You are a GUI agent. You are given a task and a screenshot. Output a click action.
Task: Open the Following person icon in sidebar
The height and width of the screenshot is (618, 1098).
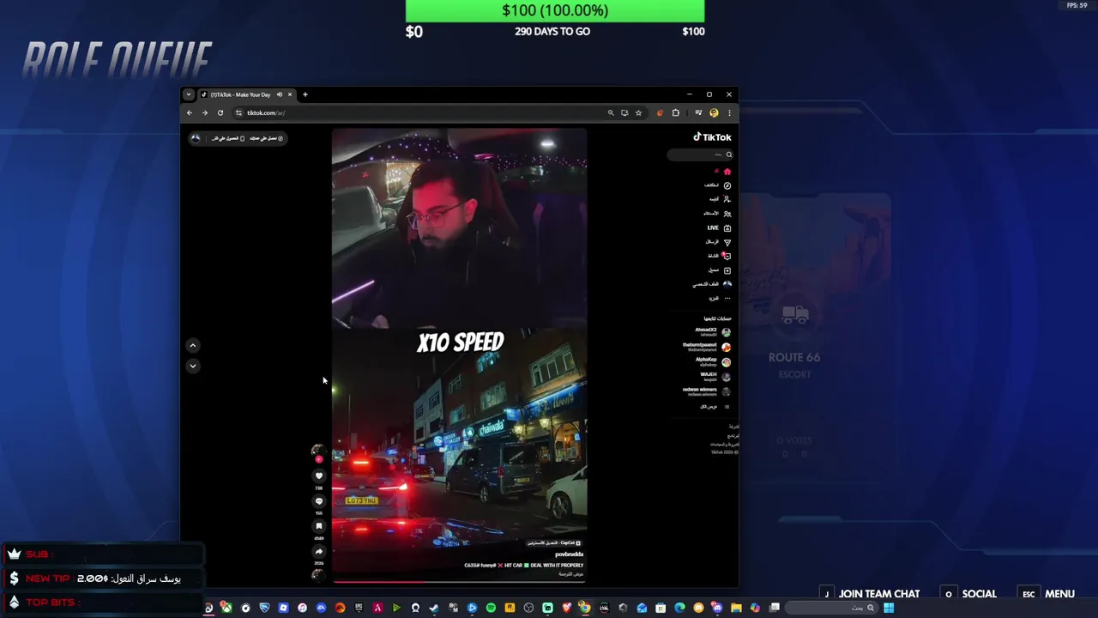pyautogui.click(x=727, y=199)
